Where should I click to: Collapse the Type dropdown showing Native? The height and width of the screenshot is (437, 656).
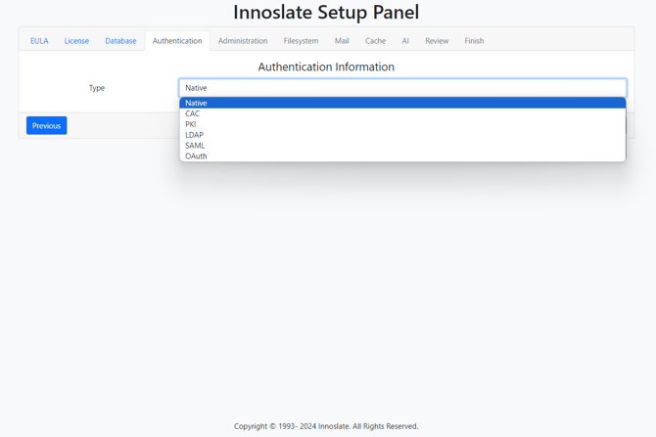click(402, 88)
